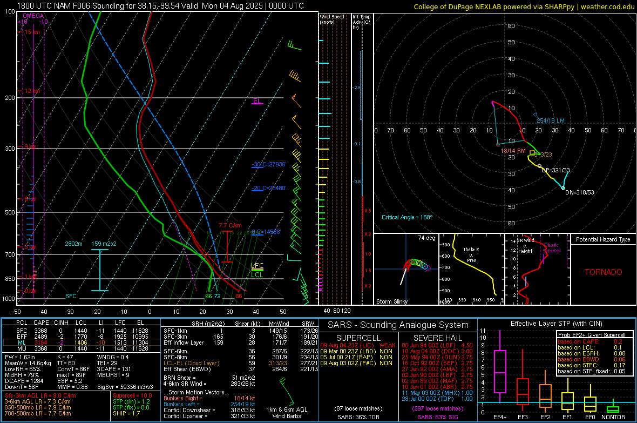Click the red "Bunkers Right =" row
Screen dimensions: 637x423
tap(209, 398)
